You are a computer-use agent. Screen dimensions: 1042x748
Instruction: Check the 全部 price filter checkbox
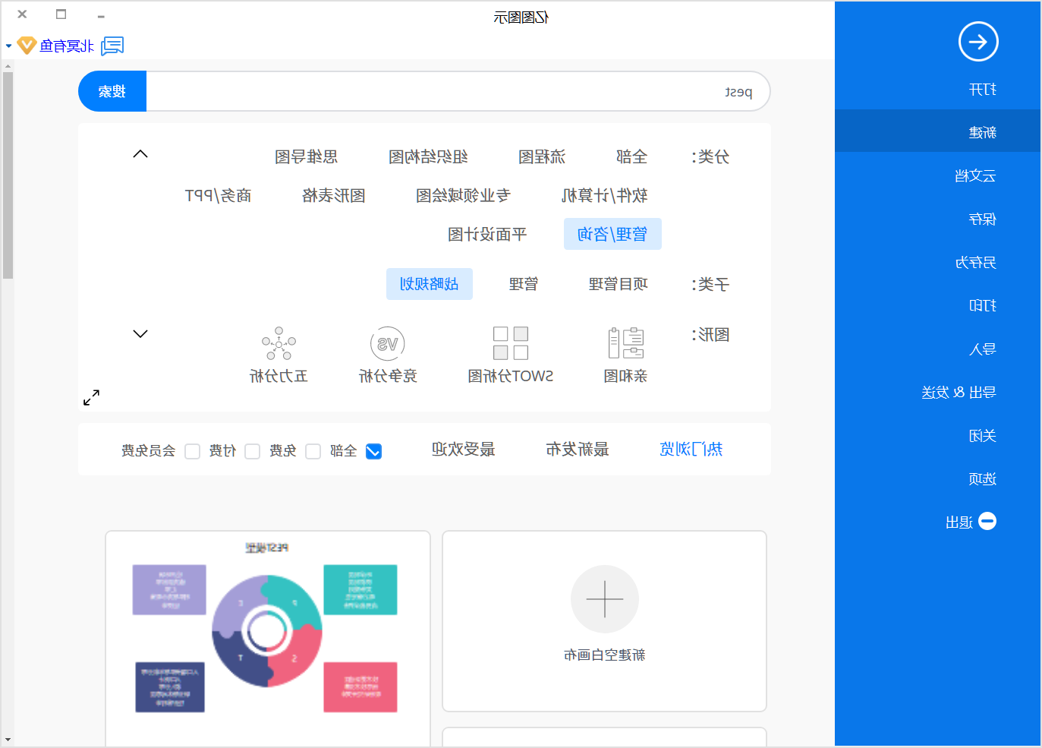(x=373, y=451)
